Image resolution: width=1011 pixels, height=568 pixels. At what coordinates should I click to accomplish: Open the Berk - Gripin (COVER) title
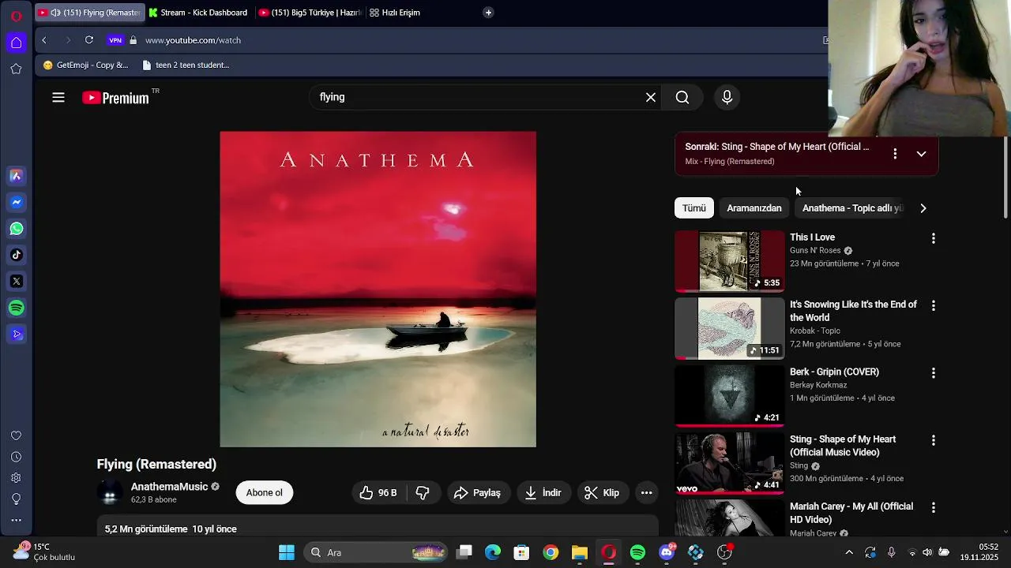[x=834, y=372]
